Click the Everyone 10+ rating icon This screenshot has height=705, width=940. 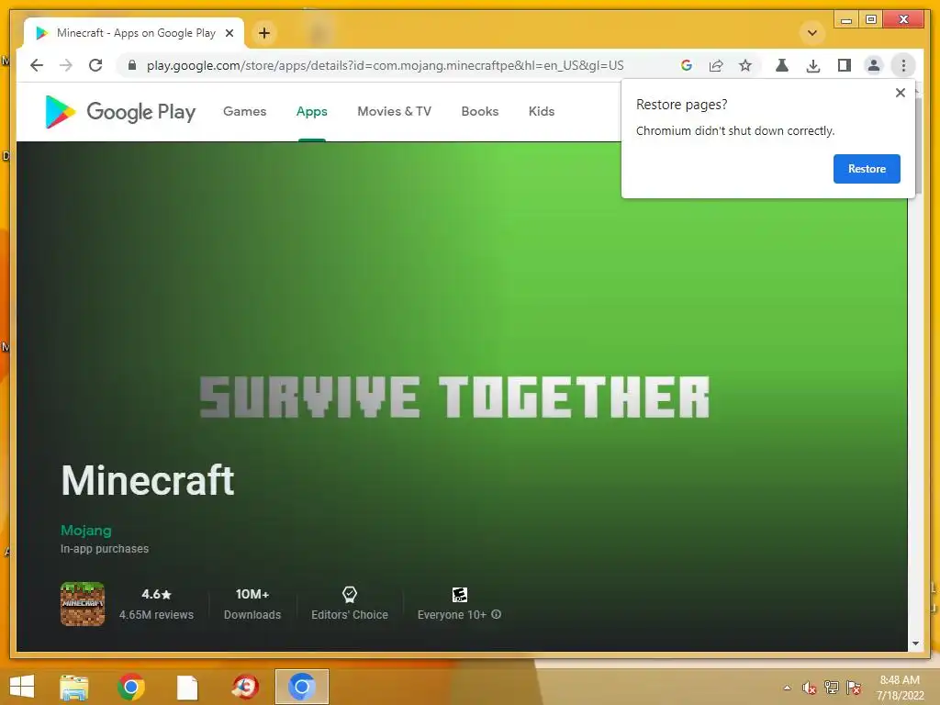coord(460,595)
